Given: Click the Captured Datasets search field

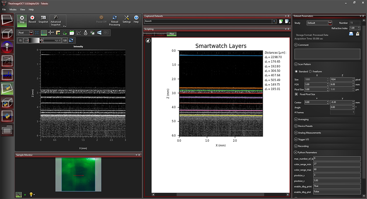Looking at the screenshot, I should [x=208, y=21].
